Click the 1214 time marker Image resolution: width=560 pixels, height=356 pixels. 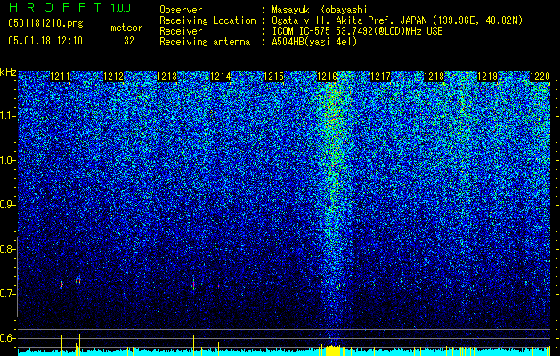221,77
